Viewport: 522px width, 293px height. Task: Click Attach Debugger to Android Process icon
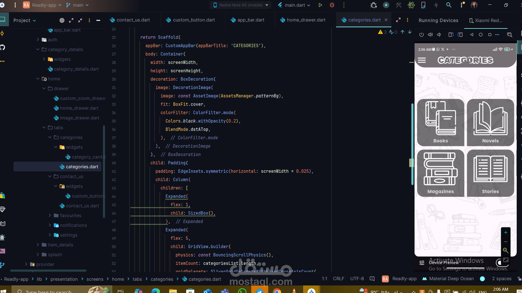click(373, 5)
